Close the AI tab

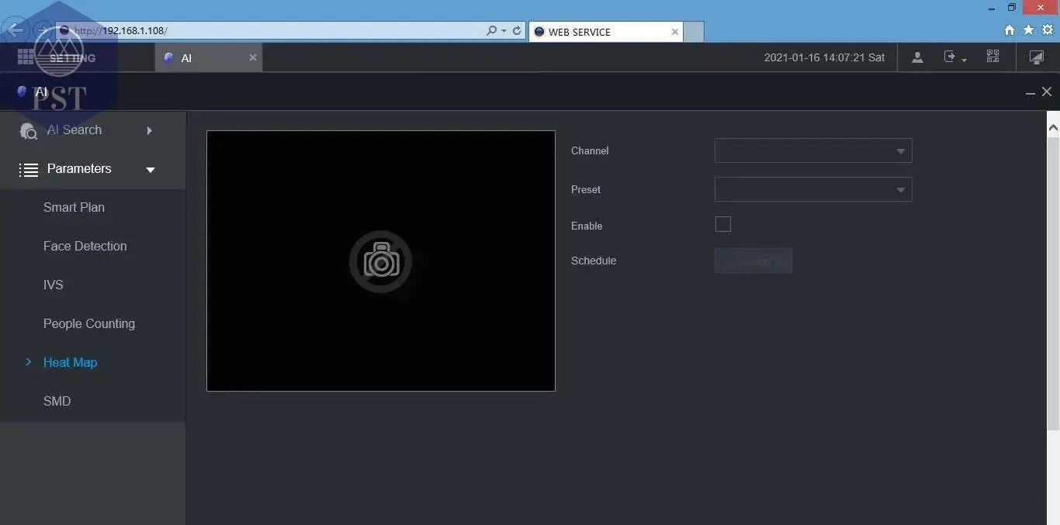[252, 57]
